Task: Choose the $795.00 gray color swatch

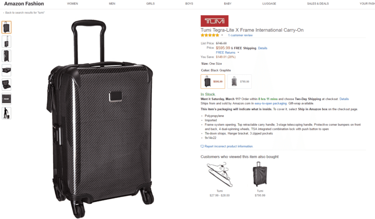Action: pos(239,81)
